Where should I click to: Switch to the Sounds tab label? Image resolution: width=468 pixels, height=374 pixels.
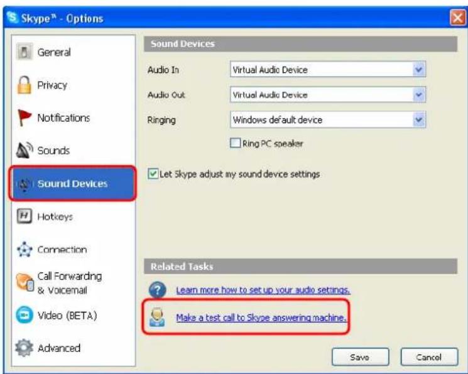point(53,151)
